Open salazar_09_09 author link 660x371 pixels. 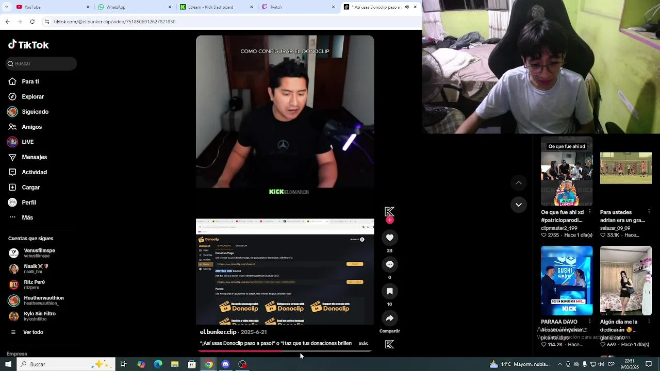pyautogui.click(x=615, y=228)
